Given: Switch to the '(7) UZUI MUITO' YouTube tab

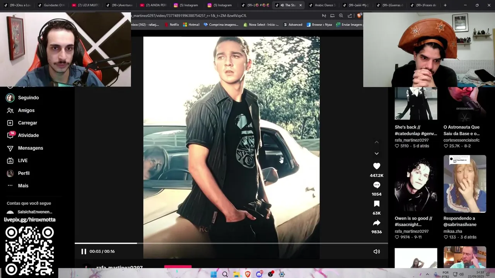Looking at the screenshot, I should (85, 5).
